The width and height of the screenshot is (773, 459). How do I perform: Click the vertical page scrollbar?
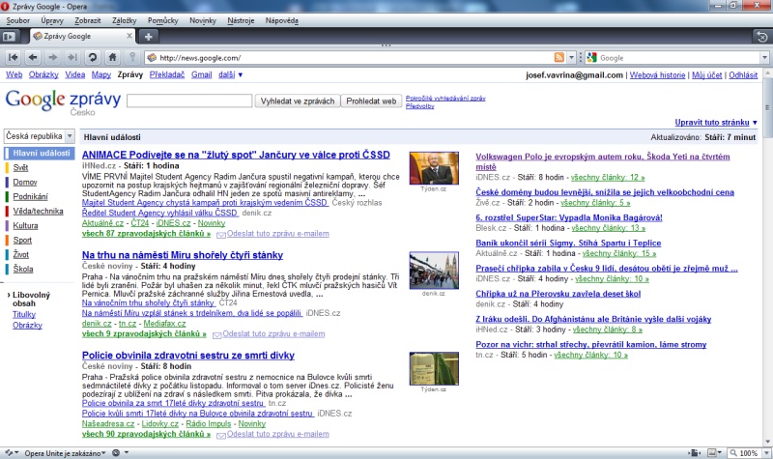[x=767, y=256]
